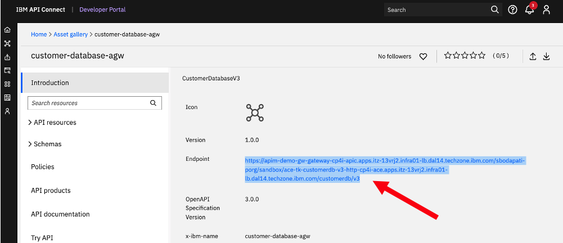Select the download-tray icon in left rail
Image resolution: width=563 pixels, height=243 pixels.
pyautogui.click(x=7, y=57)
